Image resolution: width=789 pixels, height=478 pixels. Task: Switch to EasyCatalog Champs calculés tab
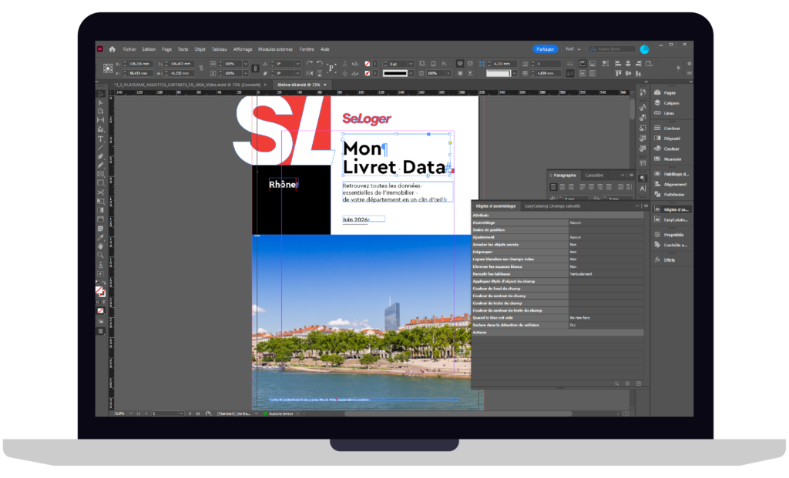552,206
